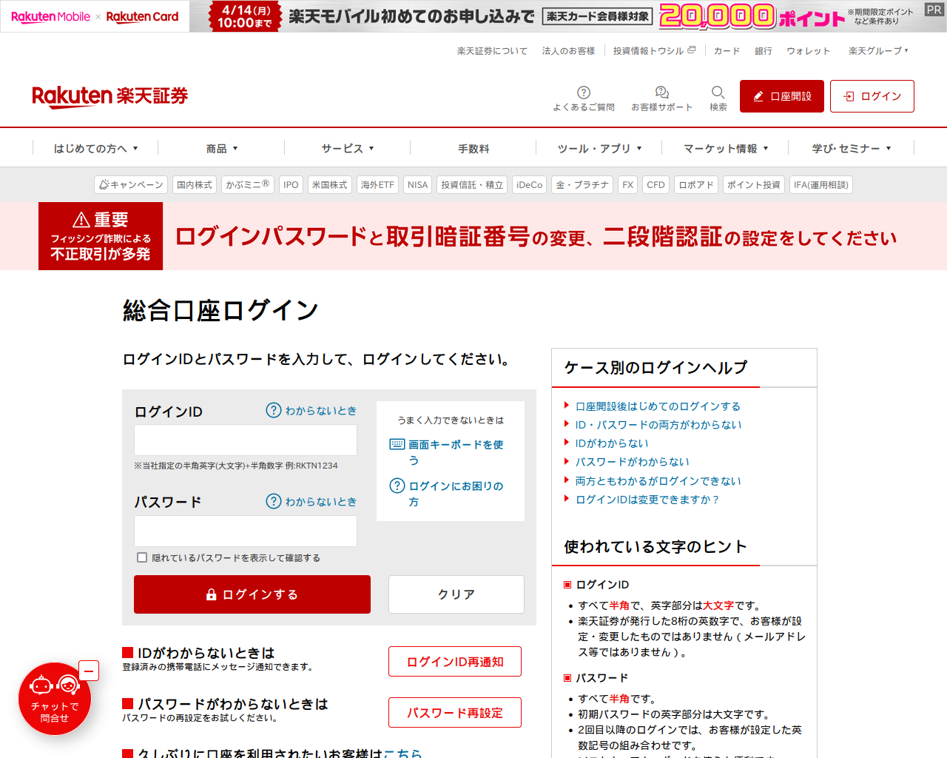Focus the パスワード input field
The width and height of the screenshot is (947, 758).
coord(246,531)
